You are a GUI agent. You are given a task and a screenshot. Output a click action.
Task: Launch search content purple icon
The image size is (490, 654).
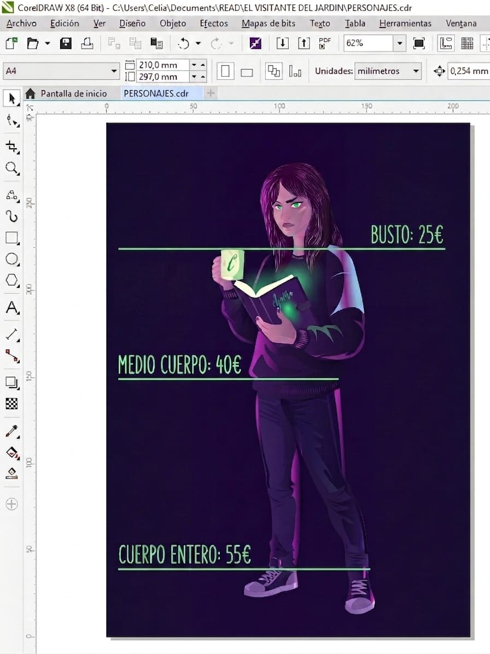[x=255, y=43]
